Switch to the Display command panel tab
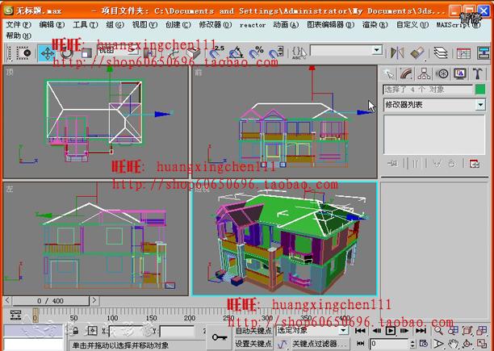 pos(460,74)
